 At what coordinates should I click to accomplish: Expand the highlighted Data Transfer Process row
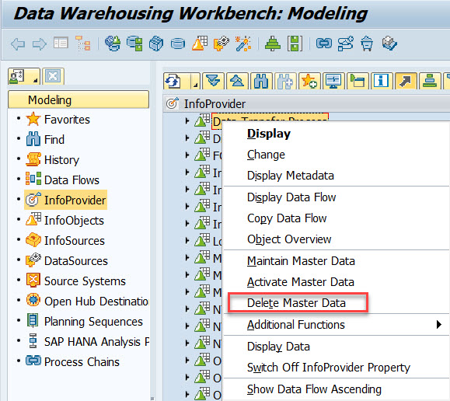tap(187, 121)
